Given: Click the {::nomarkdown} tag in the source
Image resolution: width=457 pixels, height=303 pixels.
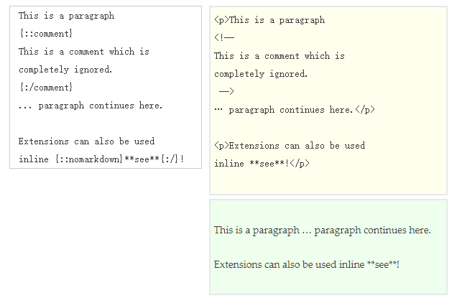Looking at the screenshot, I should tap(89, 159).
